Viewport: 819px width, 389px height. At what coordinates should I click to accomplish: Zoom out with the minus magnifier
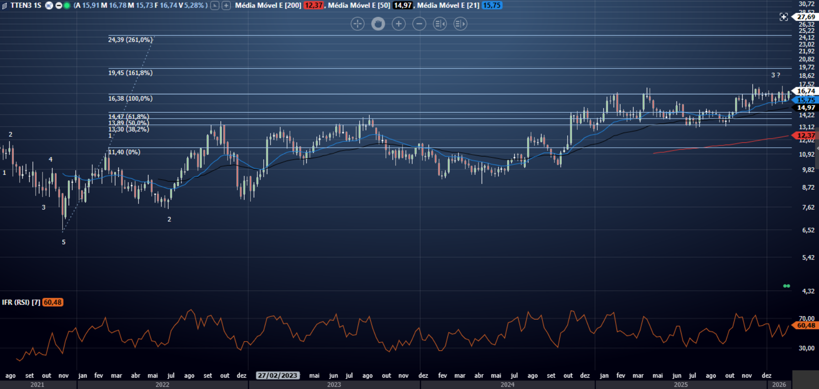pos(419,24)
